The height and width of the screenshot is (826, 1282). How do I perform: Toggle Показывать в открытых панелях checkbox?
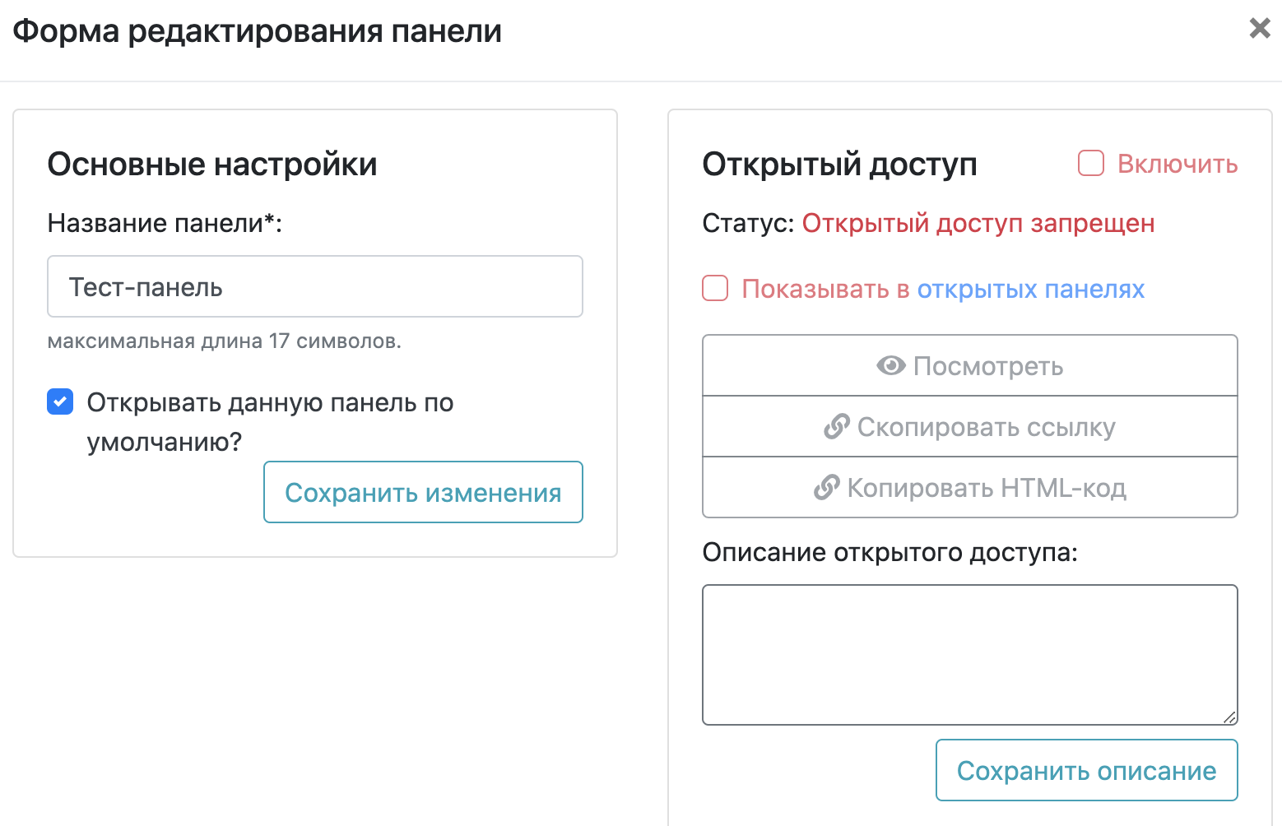(715, 289)
